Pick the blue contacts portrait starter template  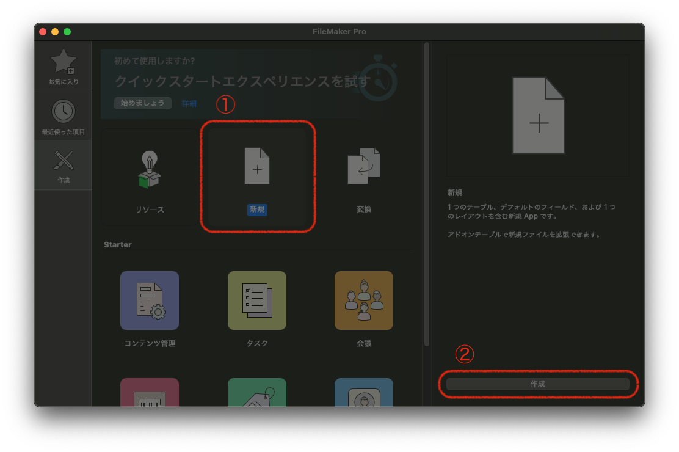coord(364,393)
